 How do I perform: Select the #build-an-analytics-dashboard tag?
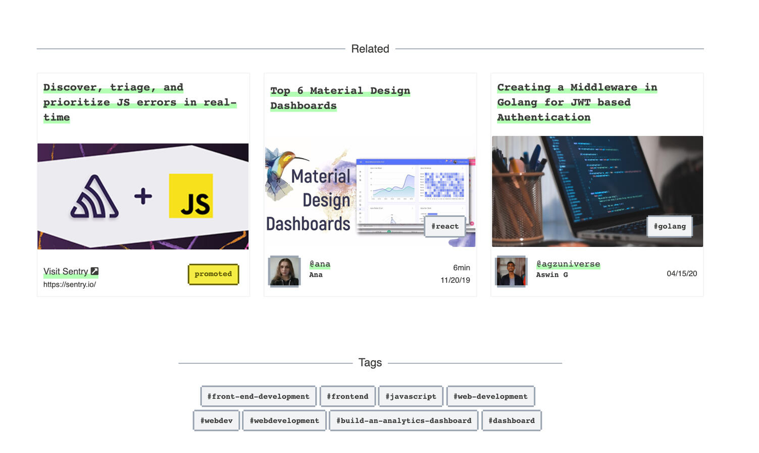[x=403, y=420]
